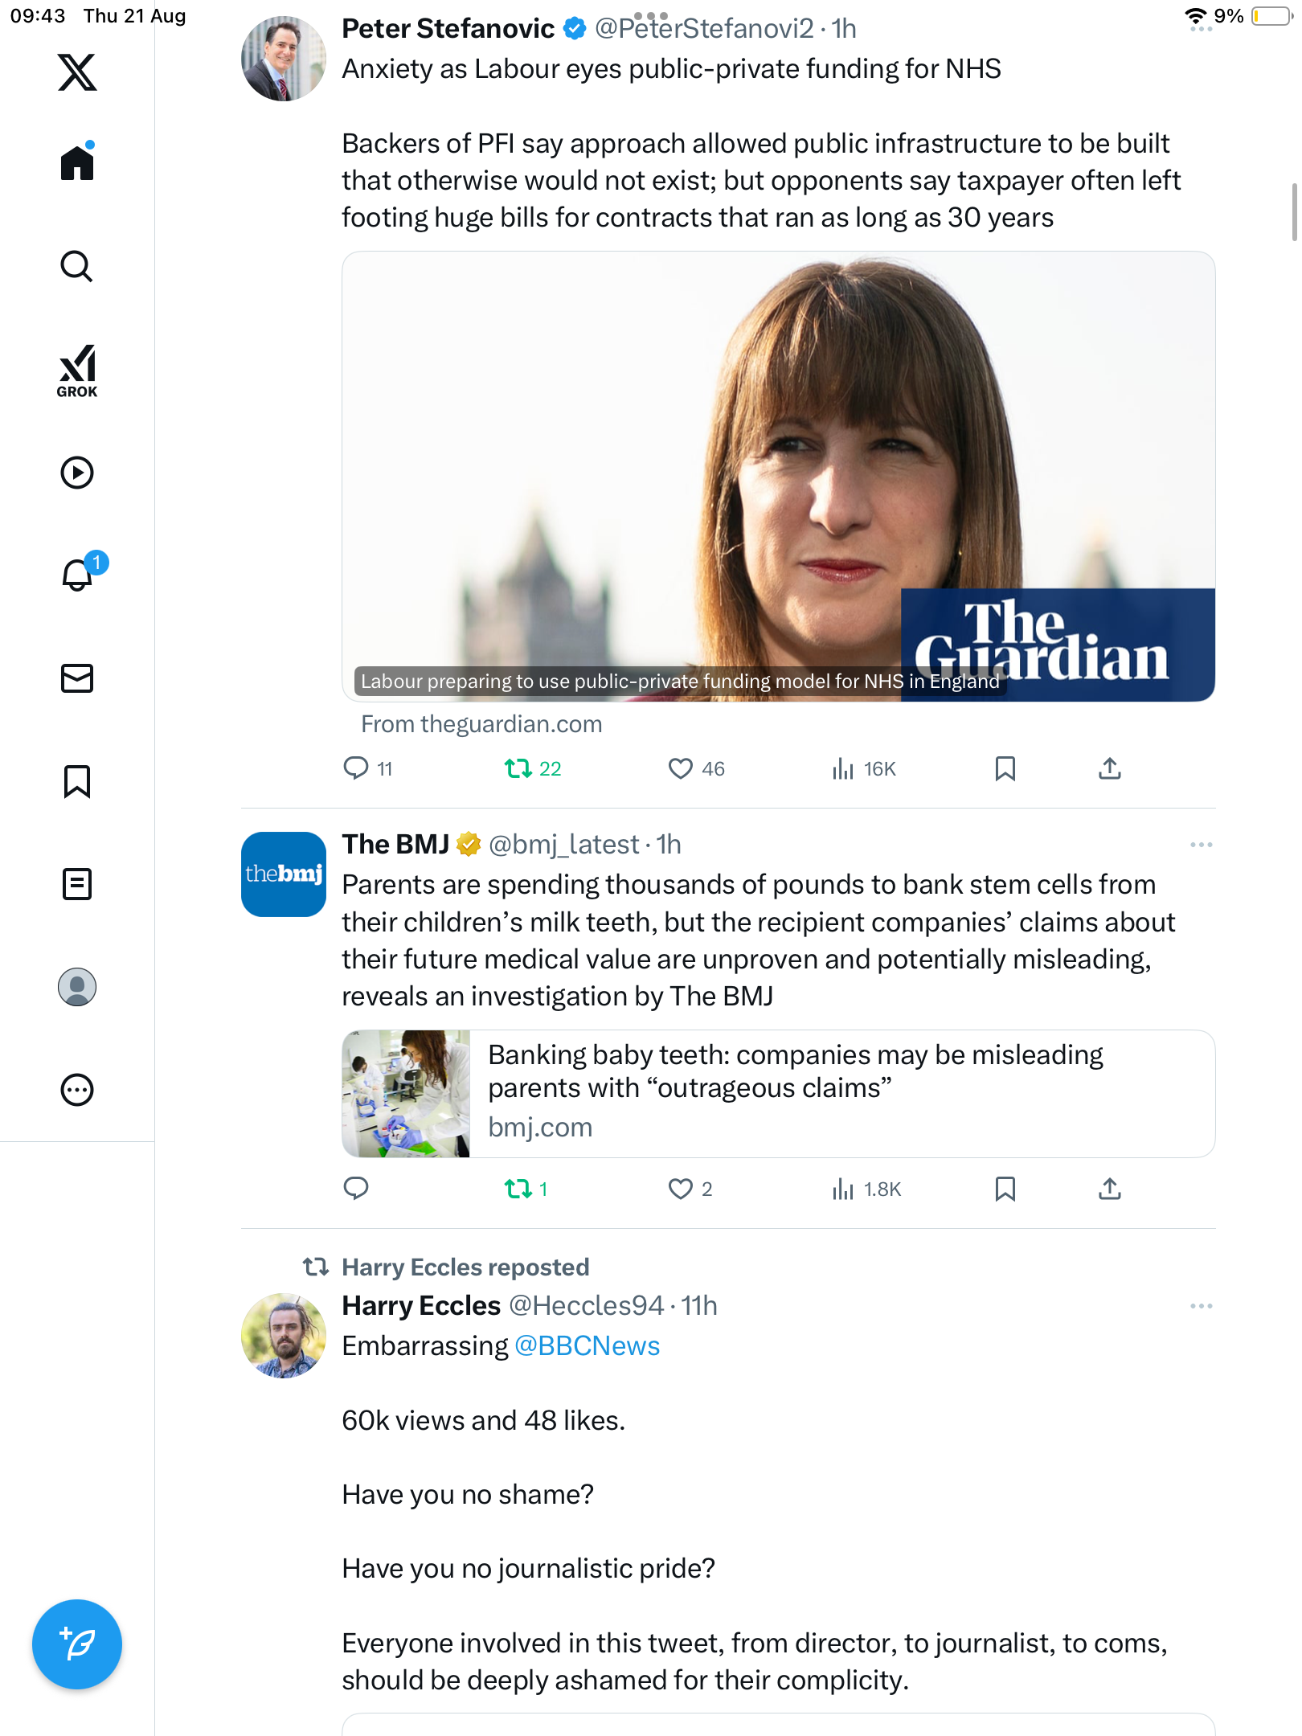Go to the Home feed icon

77,163
